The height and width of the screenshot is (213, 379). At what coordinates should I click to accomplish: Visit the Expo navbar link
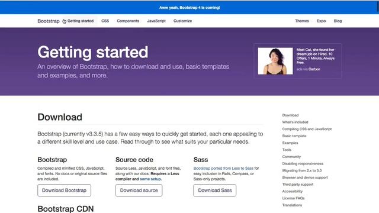[321, 21]
